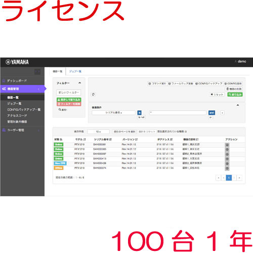Collapse the 検索条件 panel
This screenshot has width=253, height=253.
click(x=238, y=105)
